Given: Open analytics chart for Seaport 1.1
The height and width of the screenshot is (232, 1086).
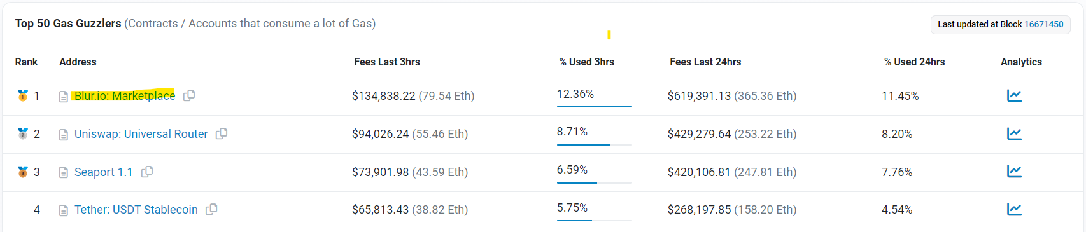Looking at the screenshot, I should (1014, 171).
